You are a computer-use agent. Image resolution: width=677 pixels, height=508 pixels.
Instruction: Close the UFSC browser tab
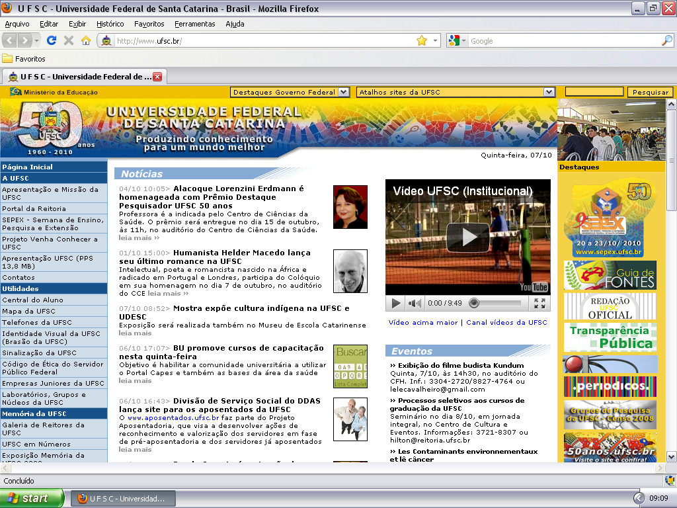[x=157, y=77]
